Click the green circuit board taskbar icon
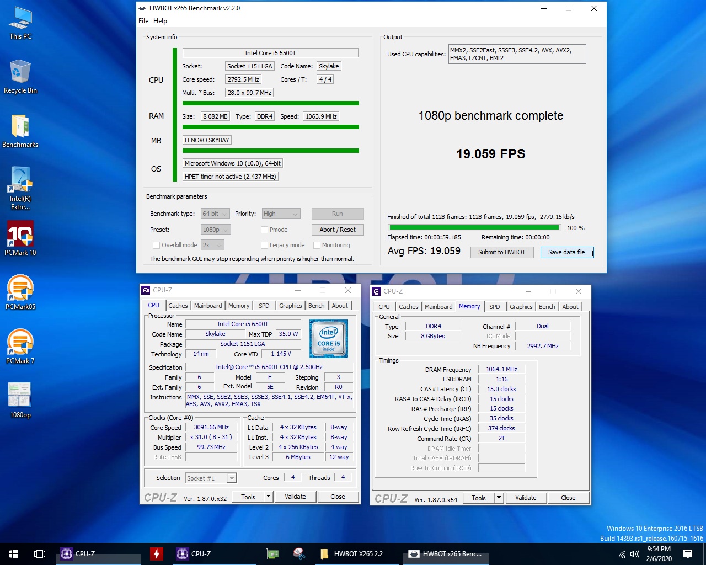 (x=272, y=554)
